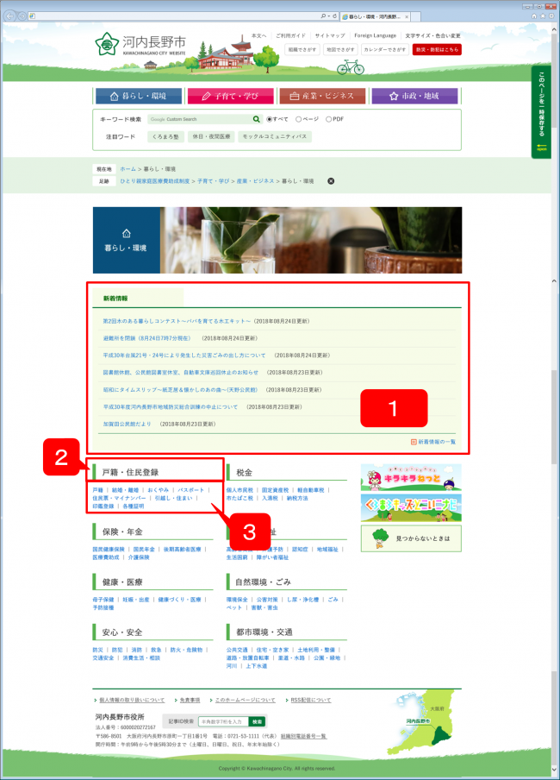Click the 組織でさがす button
The image size is (560, 780).
click(302, 50)
